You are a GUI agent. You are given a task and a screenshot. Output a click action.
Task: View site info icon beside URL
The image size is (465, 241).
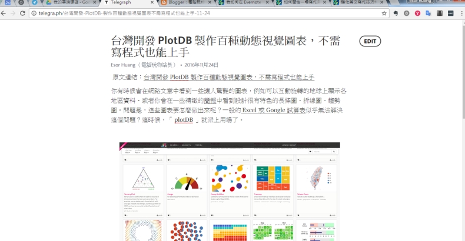point(34,13)
